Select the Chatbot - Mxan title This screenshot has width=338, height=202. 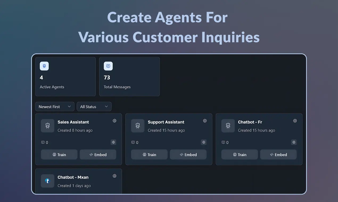point(73,177)
